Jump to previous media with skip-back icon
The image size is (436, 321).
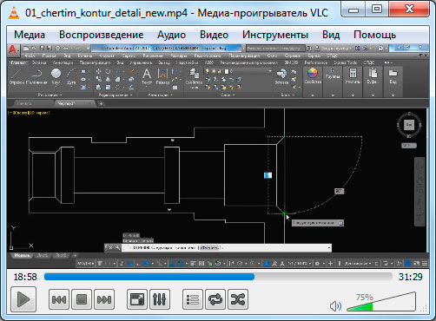tap(59, 299)
